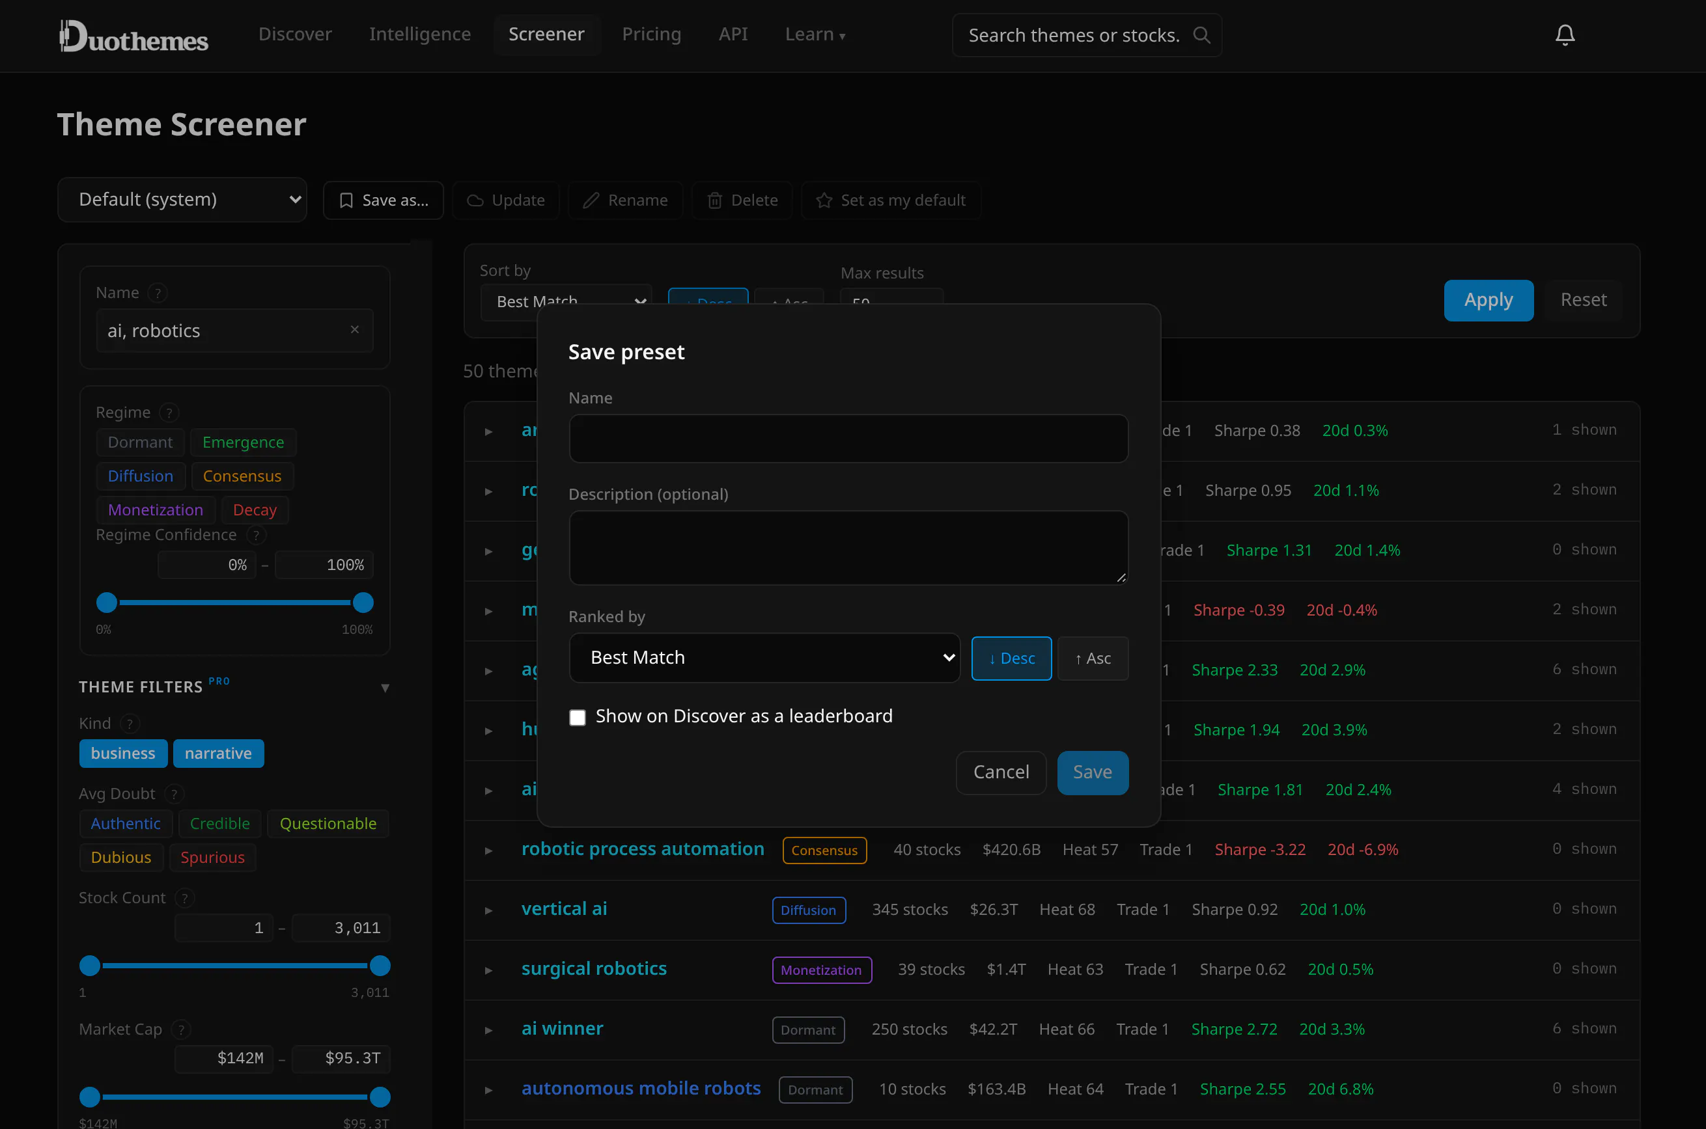Screen dimensions: 1706x1129
Task: Open the Regime Confidence help icon
Action: [x=256, y=535]
